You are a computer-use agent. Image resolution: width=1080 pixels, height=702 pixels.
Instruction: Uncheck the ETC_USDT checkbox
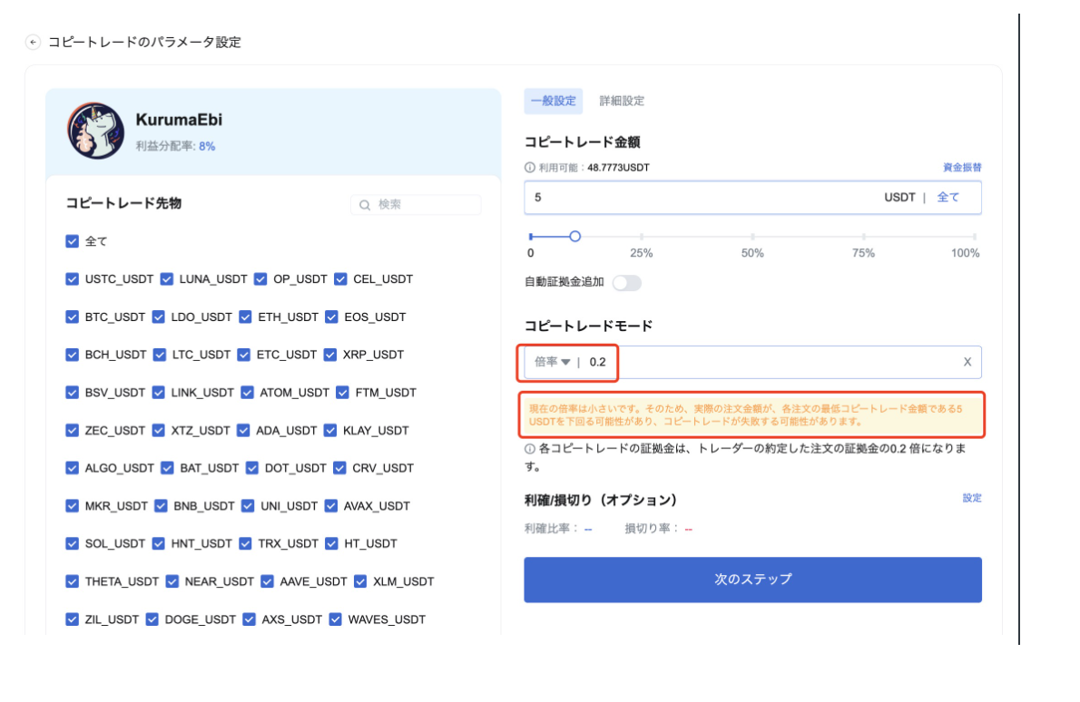coord(244,355)
